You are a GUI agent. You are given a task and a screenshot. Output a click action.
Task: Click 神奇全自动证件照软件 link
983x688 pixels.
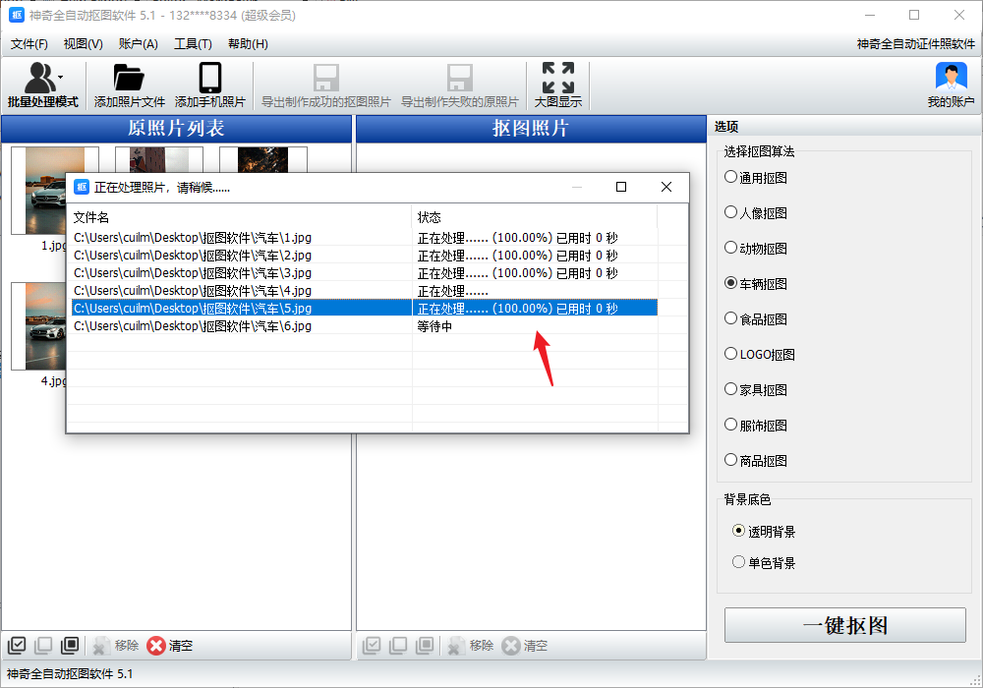[x=915, y=44]
